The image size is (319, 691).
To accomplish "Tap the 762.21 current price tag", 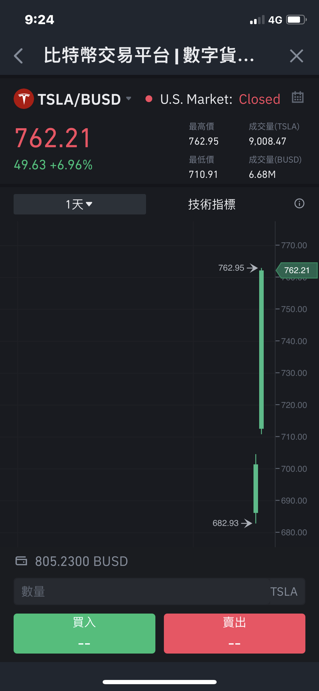I will click(x=297, y=270).
